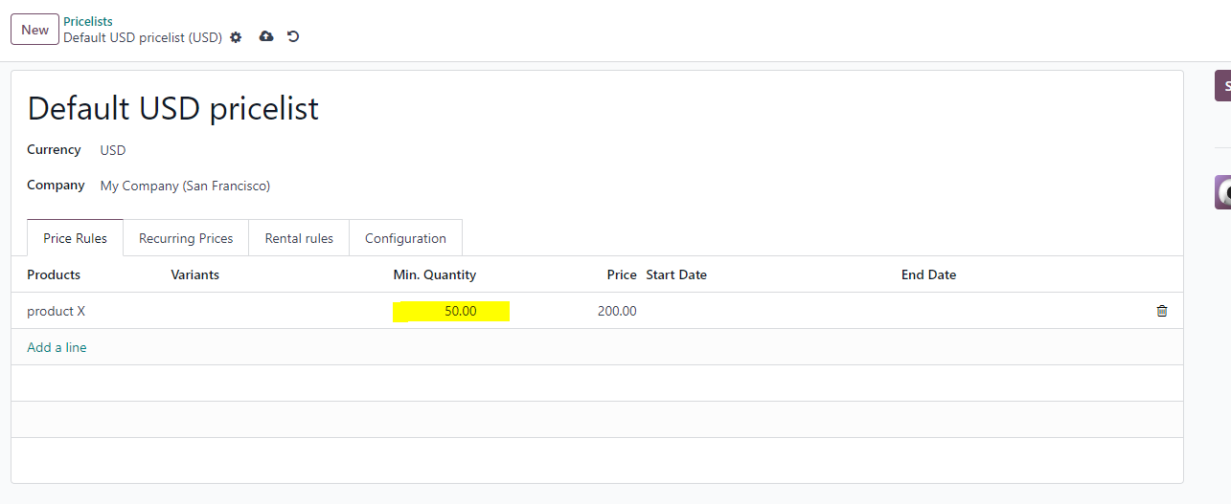Switch to the Recurring Prices tab
This screenshot has height=504, width=1231.
pos(186,238)
